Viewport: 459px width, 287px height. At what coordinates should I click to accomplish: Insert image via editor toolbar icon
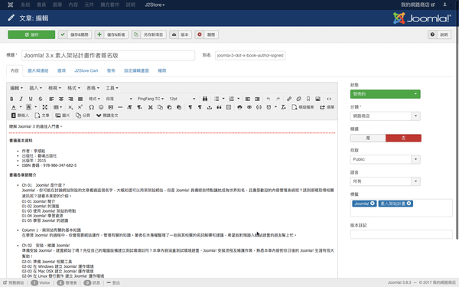pos(318,99)
